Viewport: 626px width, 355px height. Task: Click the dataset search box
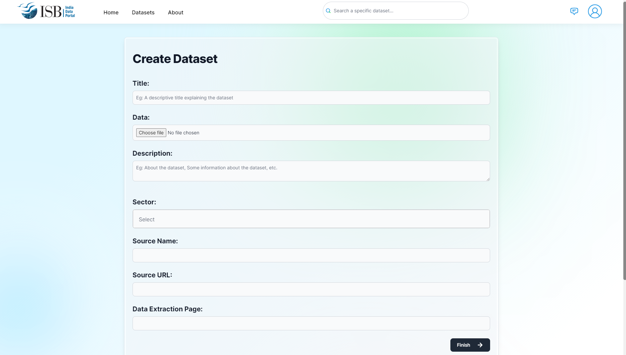click(x=397, y=11)
